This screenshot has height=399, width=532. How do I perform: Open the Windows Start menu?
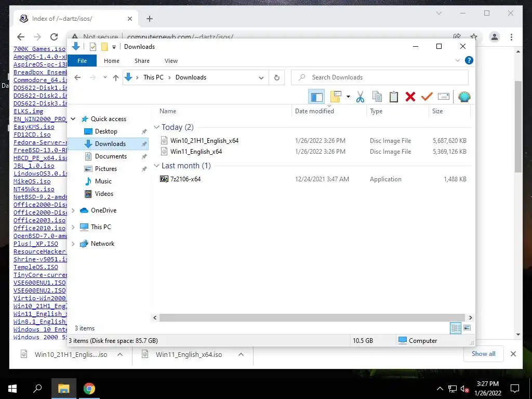(x=12, y=389)
